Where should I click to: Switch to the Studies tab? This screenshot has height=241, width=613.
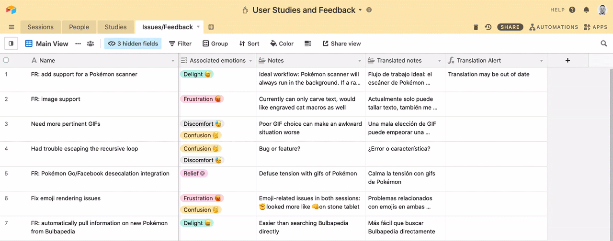pos(115,27)
